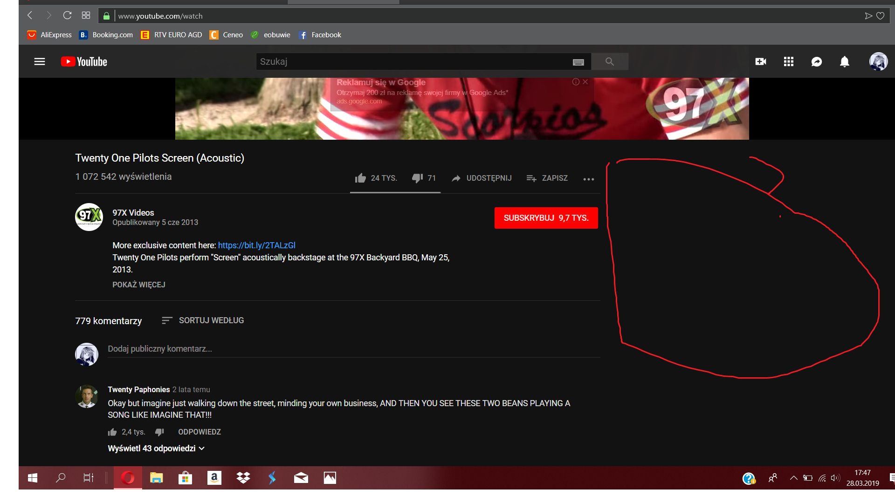Open on-screen keyboard in search box
This screenshot has height=503, width=895.
click(578, 62)
